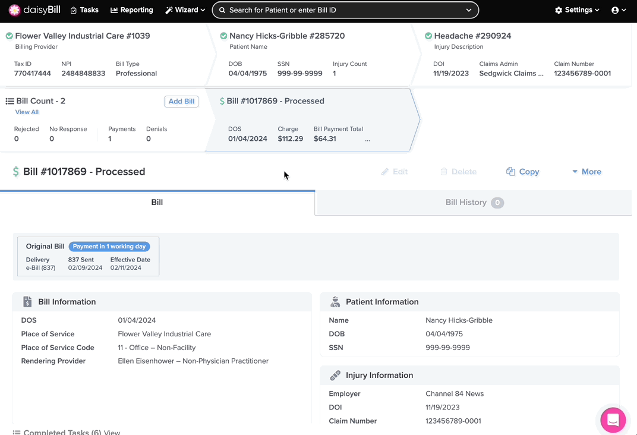Open the Settings menu
The height and width of the screenshot is (435, 637).
(577, 10)
